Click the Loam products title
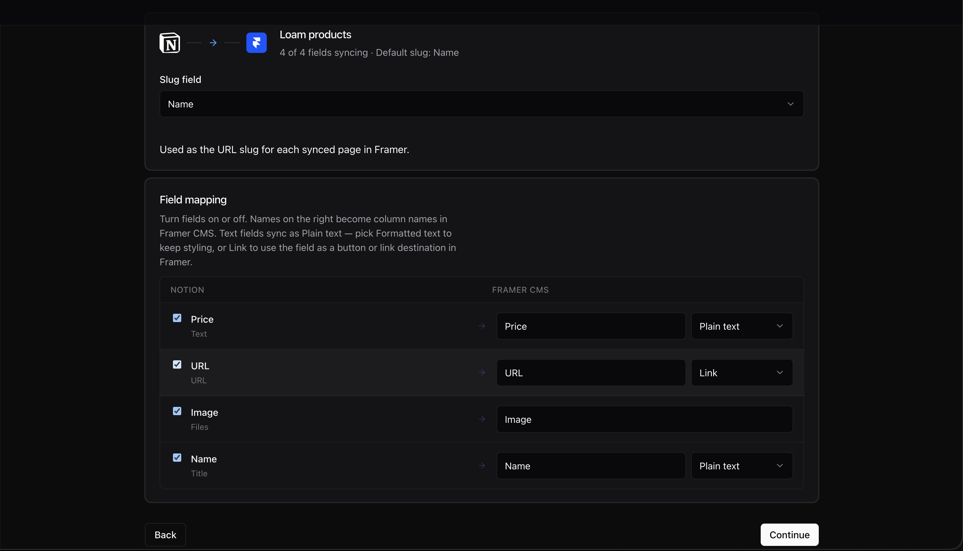 pyautogui.click(x=315, y=34)
